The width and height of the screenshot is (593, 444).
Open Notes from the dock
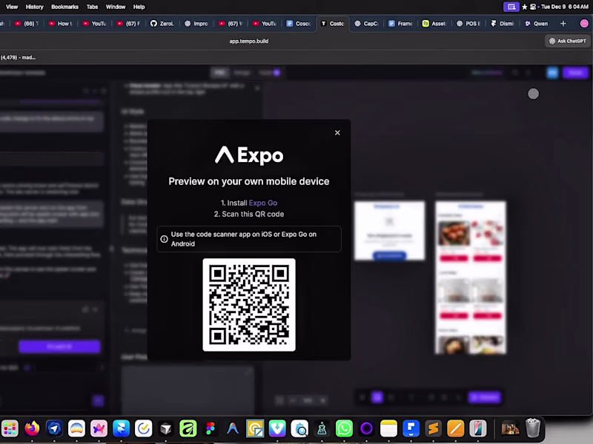388,428
